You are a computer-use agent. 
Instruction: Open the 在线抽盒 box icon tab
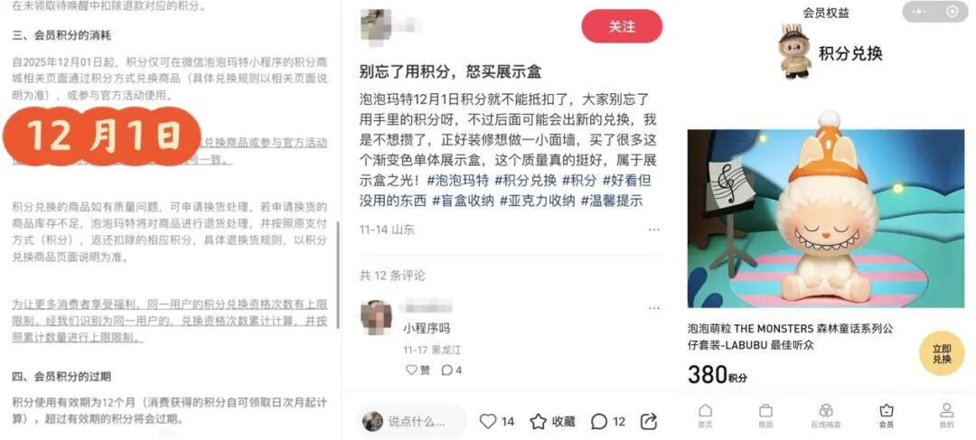pyautogui.click(x=826, y=416)
